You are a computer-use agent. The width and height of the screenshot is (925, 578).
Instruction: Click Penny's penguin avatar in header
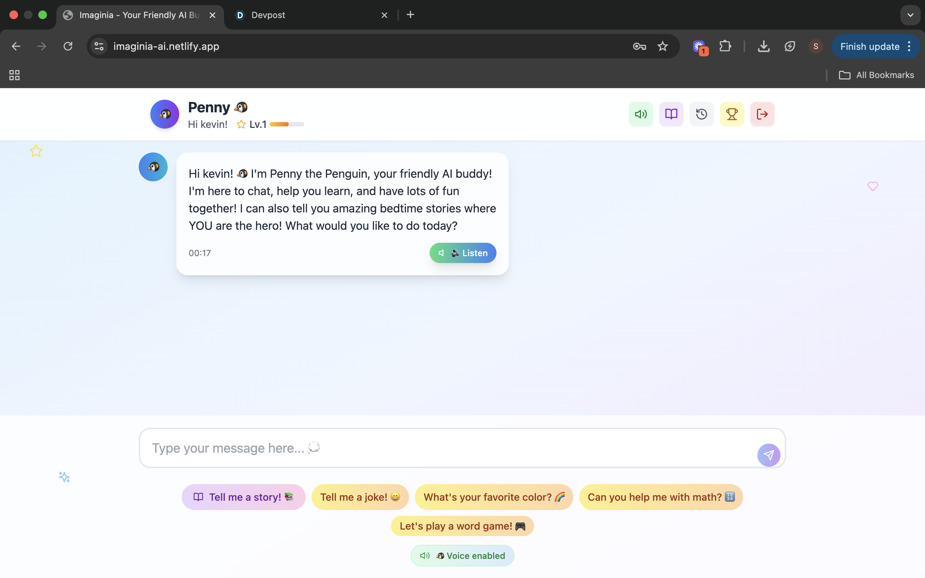click(164, 114)
